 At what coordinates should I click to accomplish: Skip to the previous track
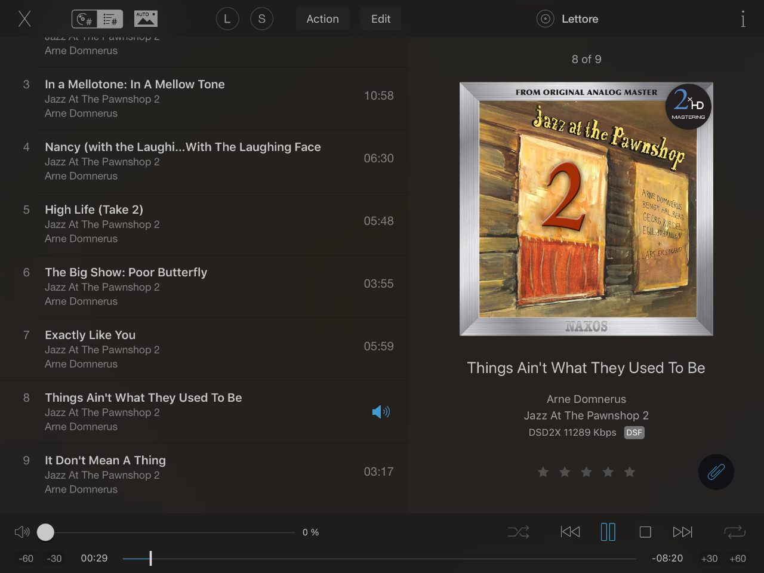click(570, 532)
